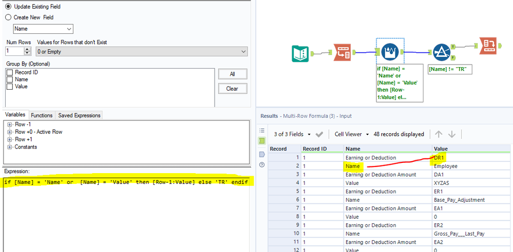Image resolution: width=513 pixels, height=252 pixels.
Task: Click the Cross Tab tool on canvas
Action: [x=488, y=46]
